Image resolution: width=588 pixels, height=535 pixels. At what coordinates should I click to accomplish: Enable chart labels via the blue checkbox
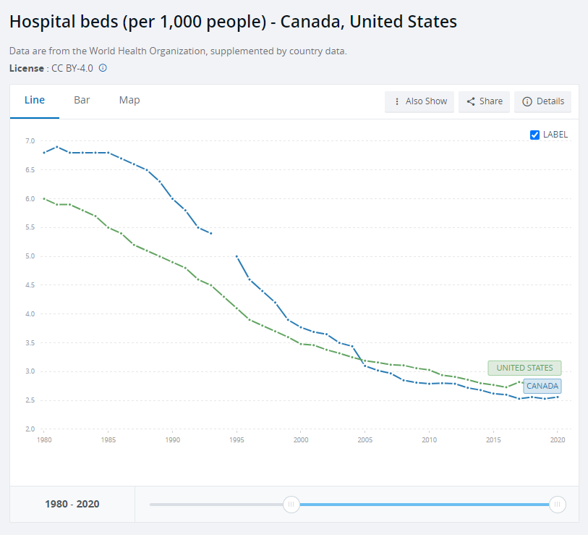[x=534, y=135]
